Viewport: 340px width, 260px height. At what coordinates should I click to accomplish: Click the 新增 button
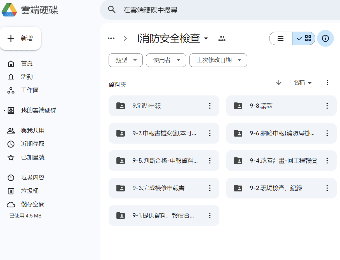tap(21, 38)
